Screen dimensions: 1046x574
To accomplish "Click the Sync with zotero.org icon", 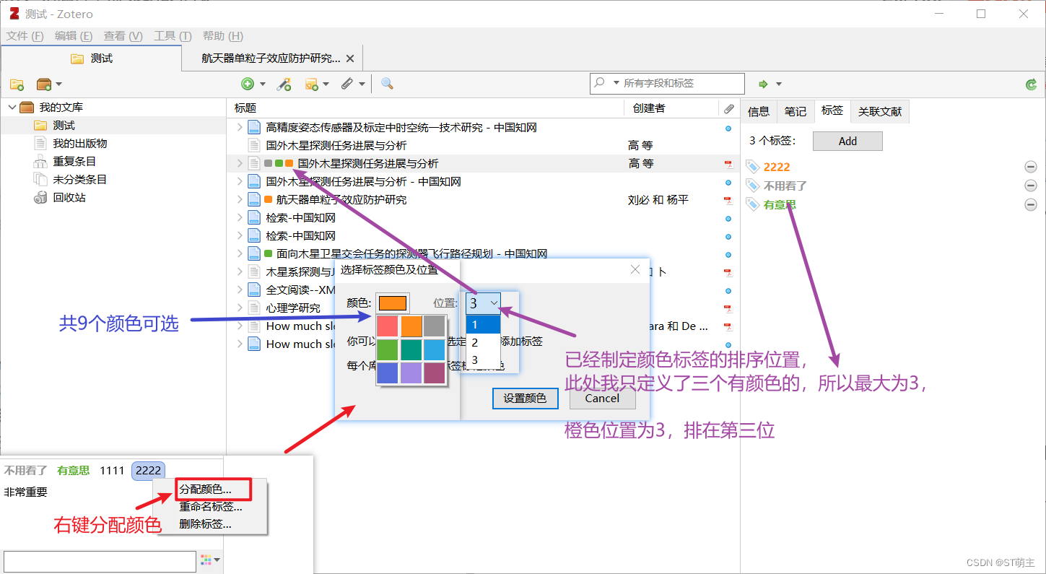I will point(1032,84).
